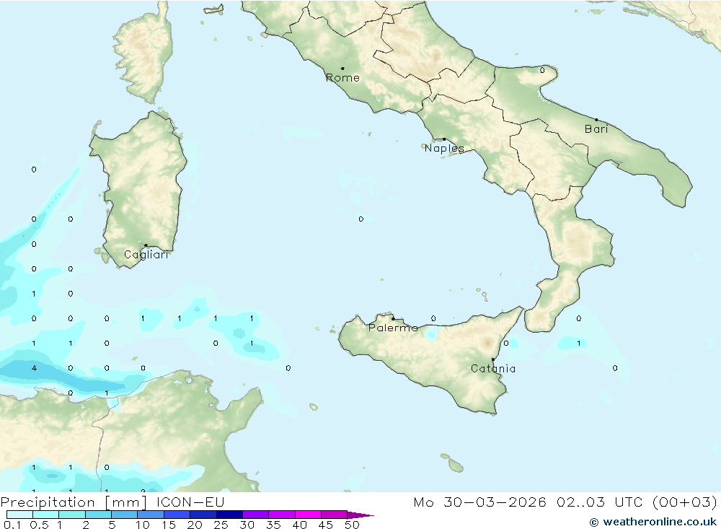The image size is (721, 529).
Task: Click the 0 value near Gargano peninsula
Action: coord(542,71)
